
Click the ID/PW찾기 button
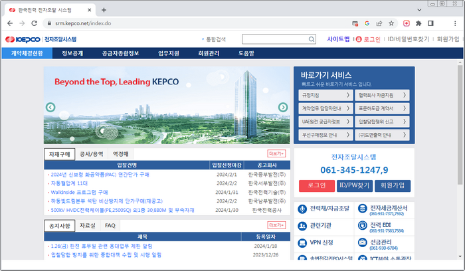(354, 186)
